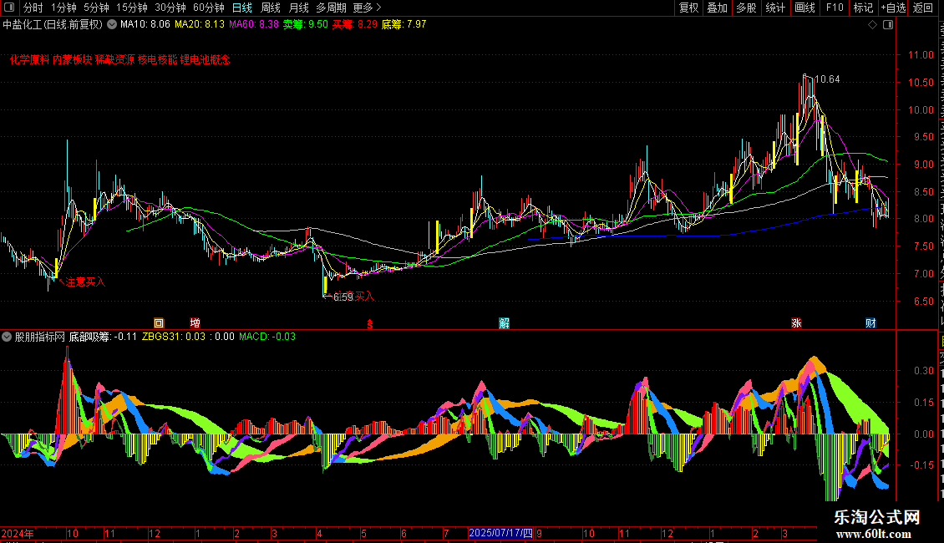944x543 pixels.
Task: Toggle the left sidebar panel icon
Action: click(x=9, y=8)
